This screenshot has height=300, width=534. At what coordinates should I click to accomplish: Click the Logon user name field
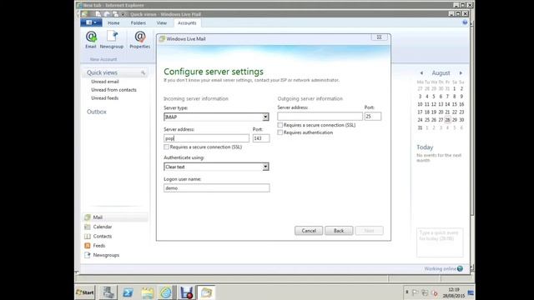pyautogui.click(x=217, y=187)
